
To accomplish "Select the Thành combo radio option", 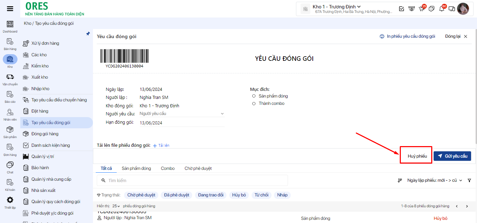I will tap(254, 103).
